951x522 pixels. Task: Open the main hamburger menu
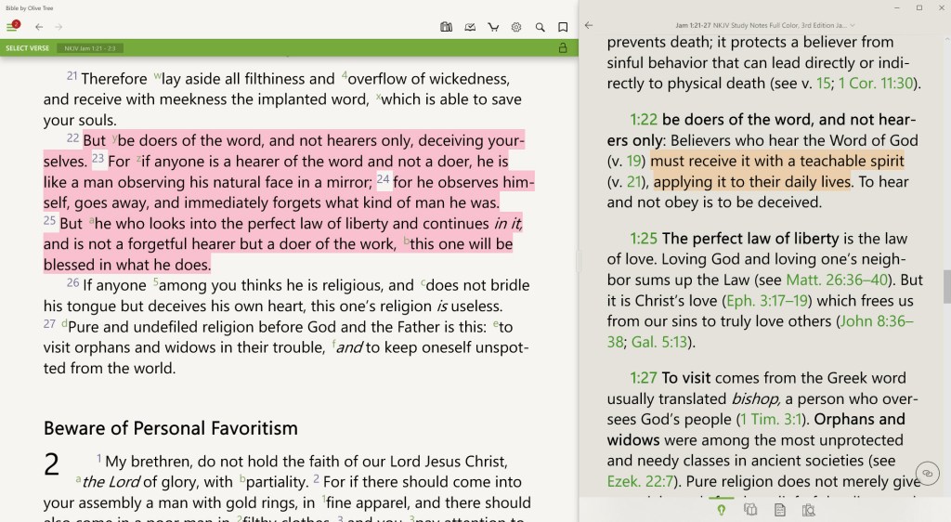click(12, 27)
